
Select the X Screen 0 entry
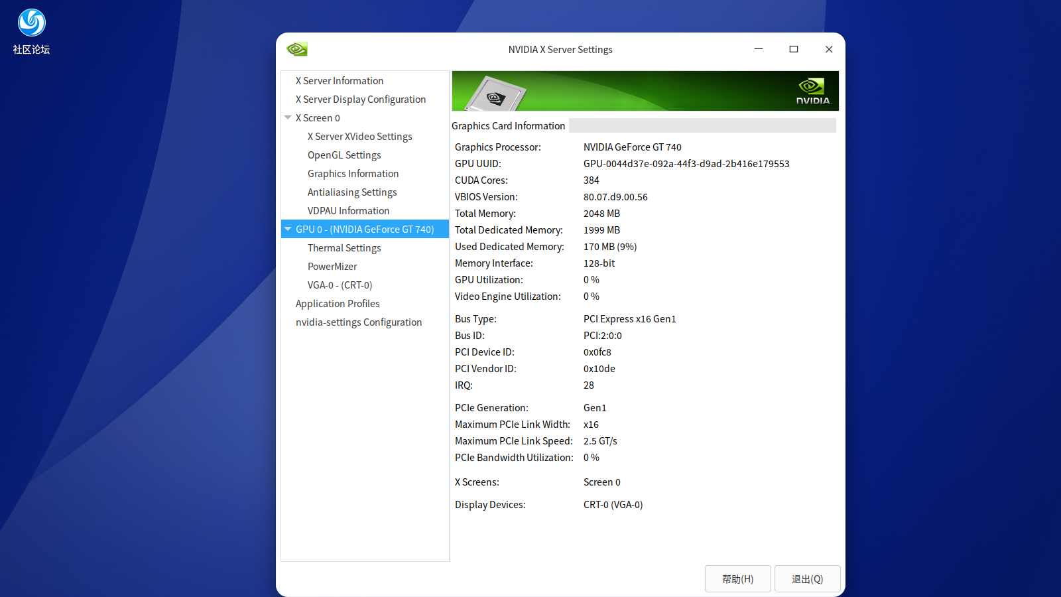(318, 118)
